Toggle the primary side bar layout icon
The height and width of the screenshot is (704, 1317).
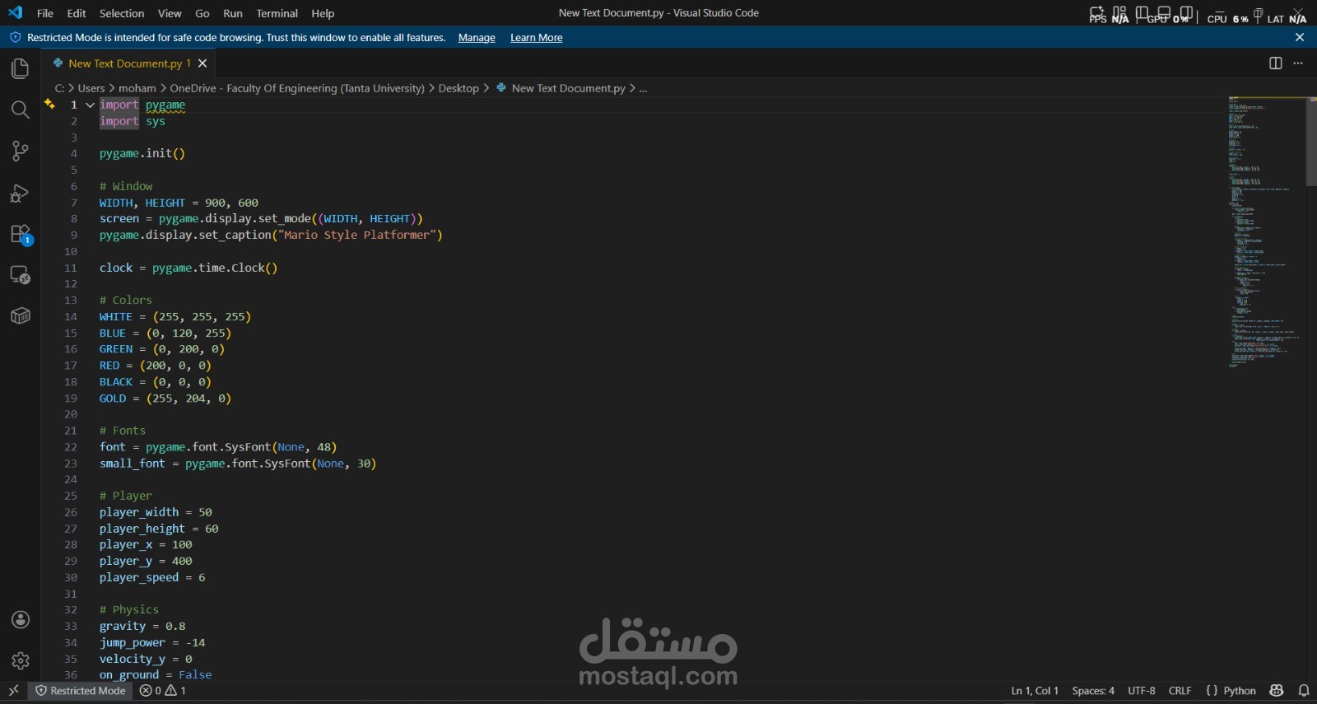(x=1142, y=12)
